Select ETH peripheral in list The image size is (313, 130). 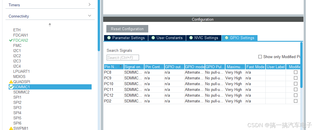point(17,30)
